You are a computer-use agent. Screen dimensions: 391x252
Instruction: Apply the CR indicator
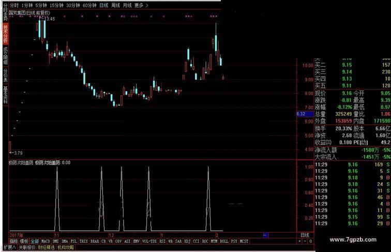(103, 241)
